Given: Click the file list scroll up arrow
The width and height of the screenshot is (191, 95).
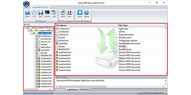Looking at the screenshot, I should (166, 25).
